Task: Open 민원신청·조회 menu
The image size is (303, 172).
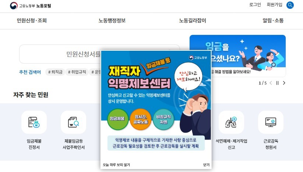Action: (x=32, y=21)
